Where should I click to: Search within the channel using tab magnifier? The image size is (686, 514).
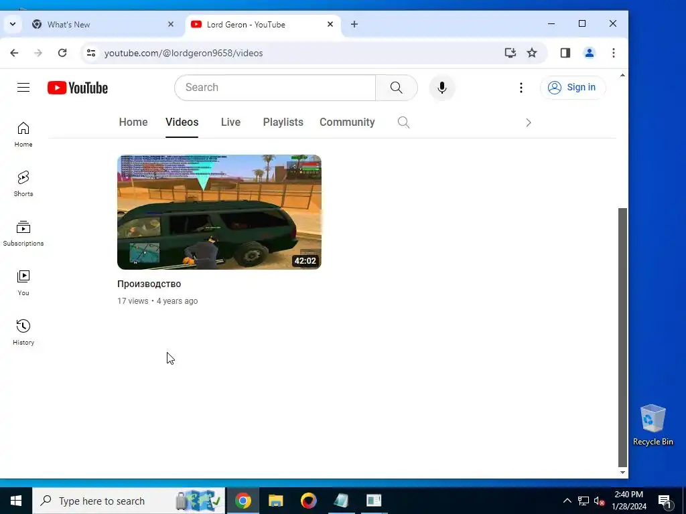pos(403,122)
